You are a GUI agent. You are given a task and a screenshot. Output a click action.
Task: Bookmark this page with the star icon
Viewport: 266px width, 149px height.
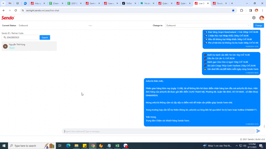pos(233,10)
